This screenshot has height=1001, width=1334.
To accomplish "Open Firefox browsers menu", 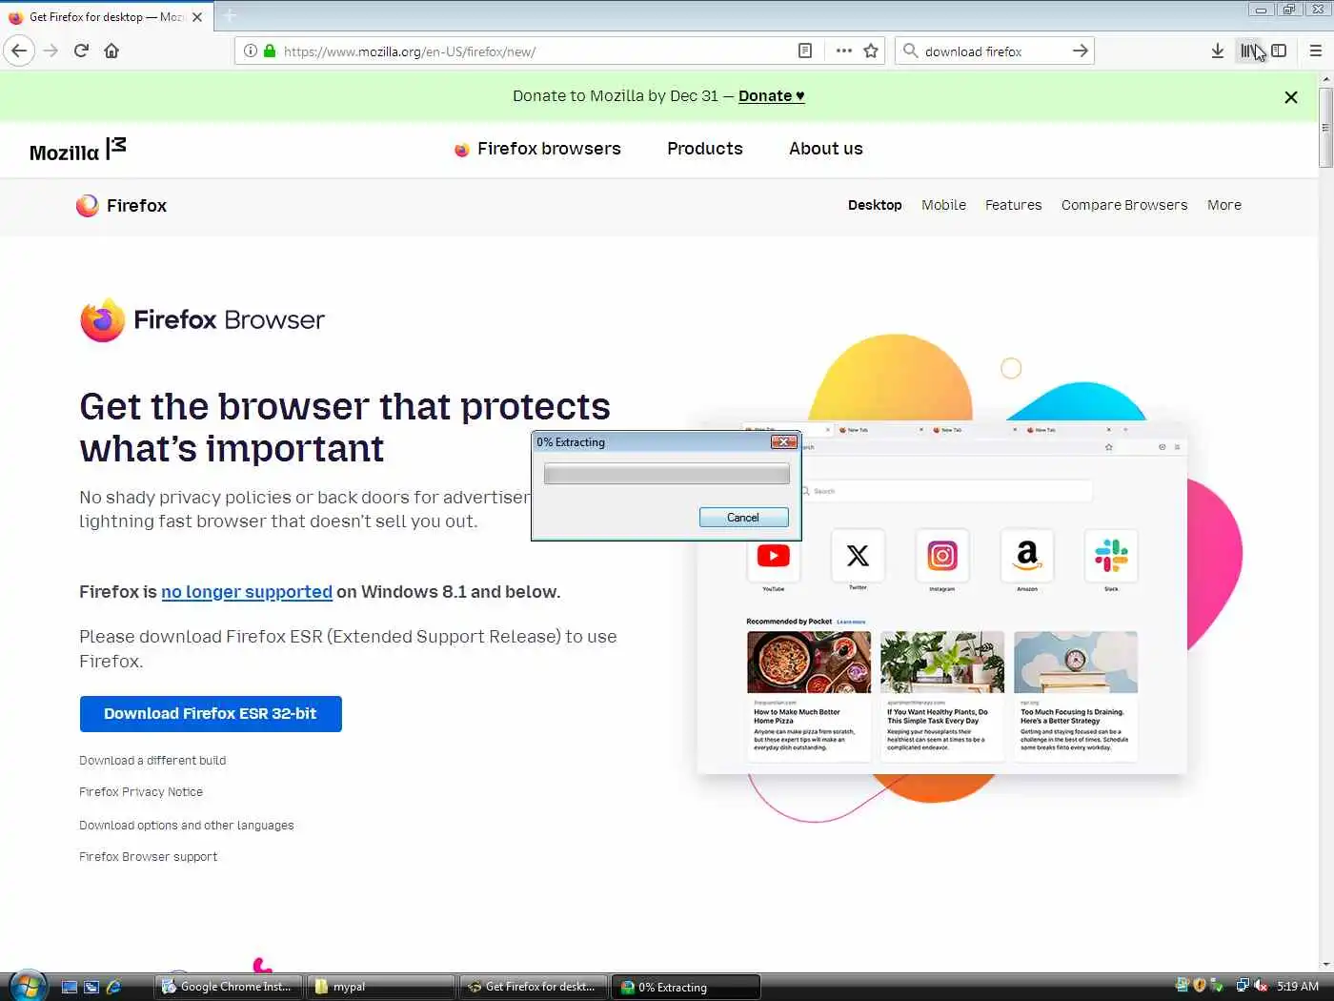I will pos(537,149).
